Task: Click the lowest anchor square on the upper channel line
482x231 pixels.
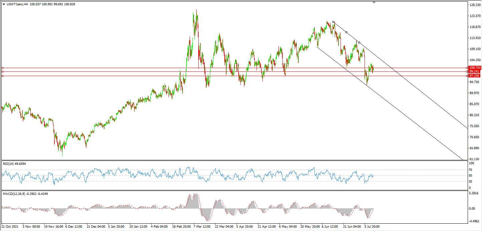Action: [x=359, y=42]
